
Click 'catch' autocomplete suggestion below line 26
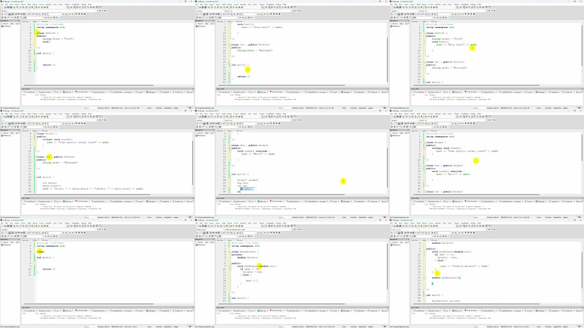click(247, 189)
